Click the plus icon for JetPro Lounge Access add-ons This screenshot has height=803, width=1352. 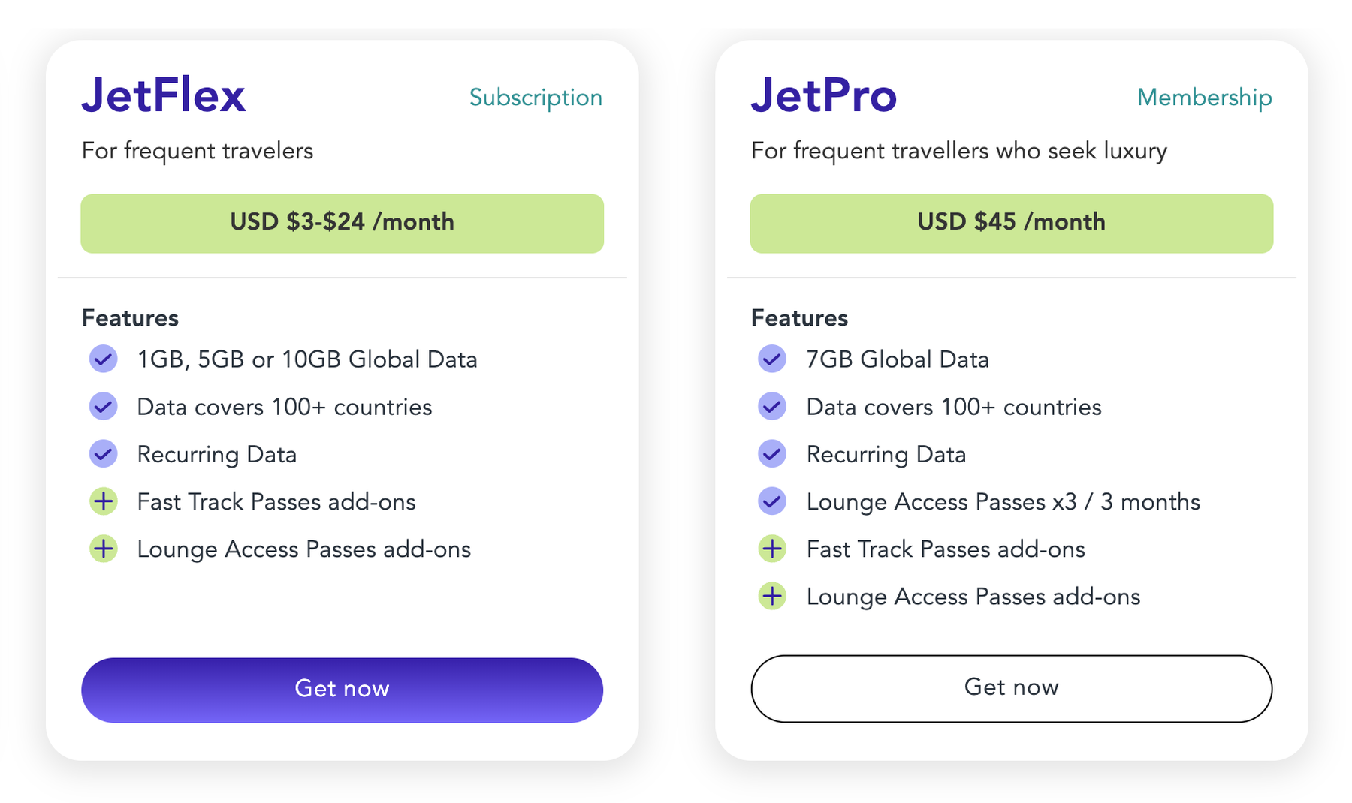pos(771,596)
